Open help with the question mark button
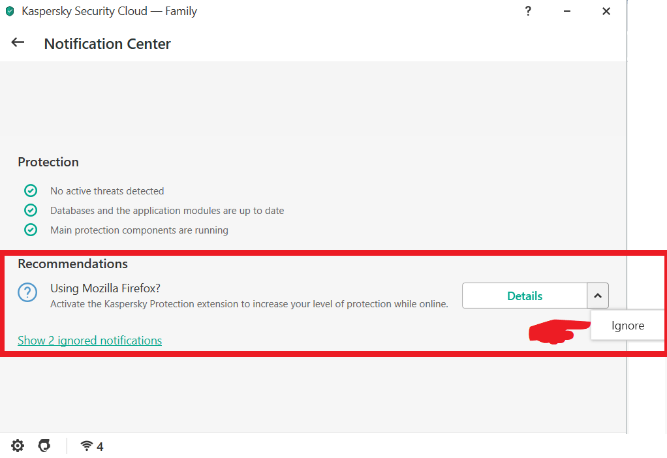 point(528,11)
